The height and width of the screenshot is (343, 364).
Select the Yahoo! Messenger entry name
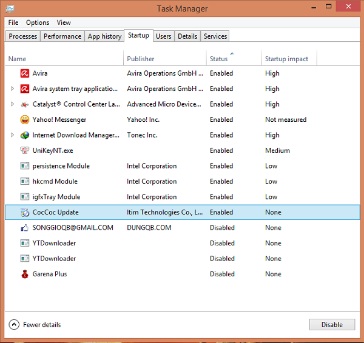point(59,119)
